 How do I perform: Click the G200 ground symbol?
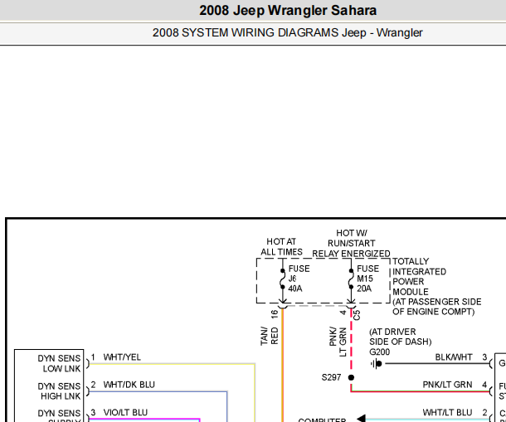377,364
